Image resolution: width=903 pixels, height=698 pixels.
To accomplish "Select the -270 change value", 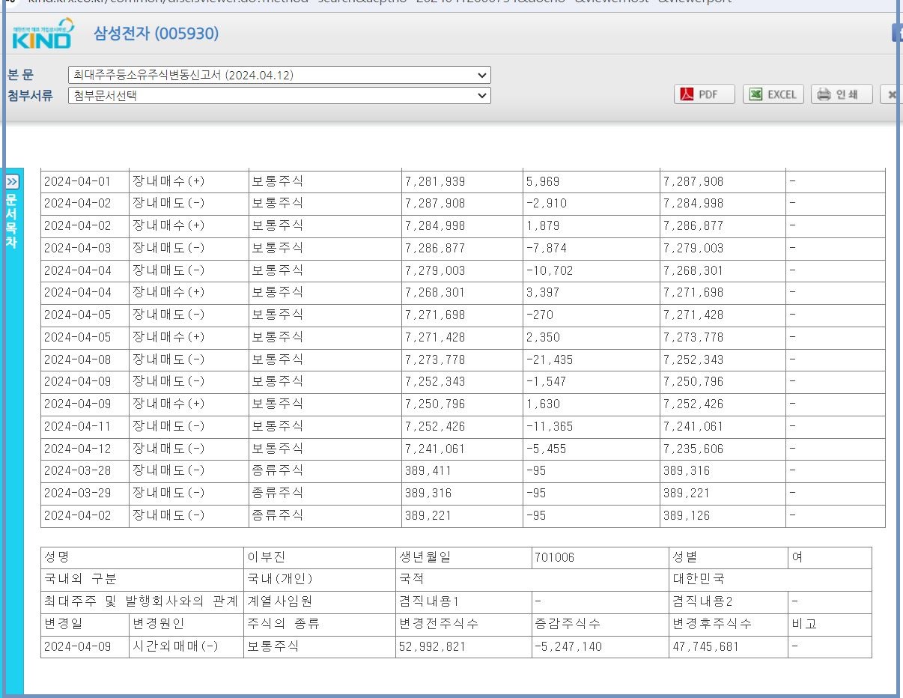I will (539, 315).
